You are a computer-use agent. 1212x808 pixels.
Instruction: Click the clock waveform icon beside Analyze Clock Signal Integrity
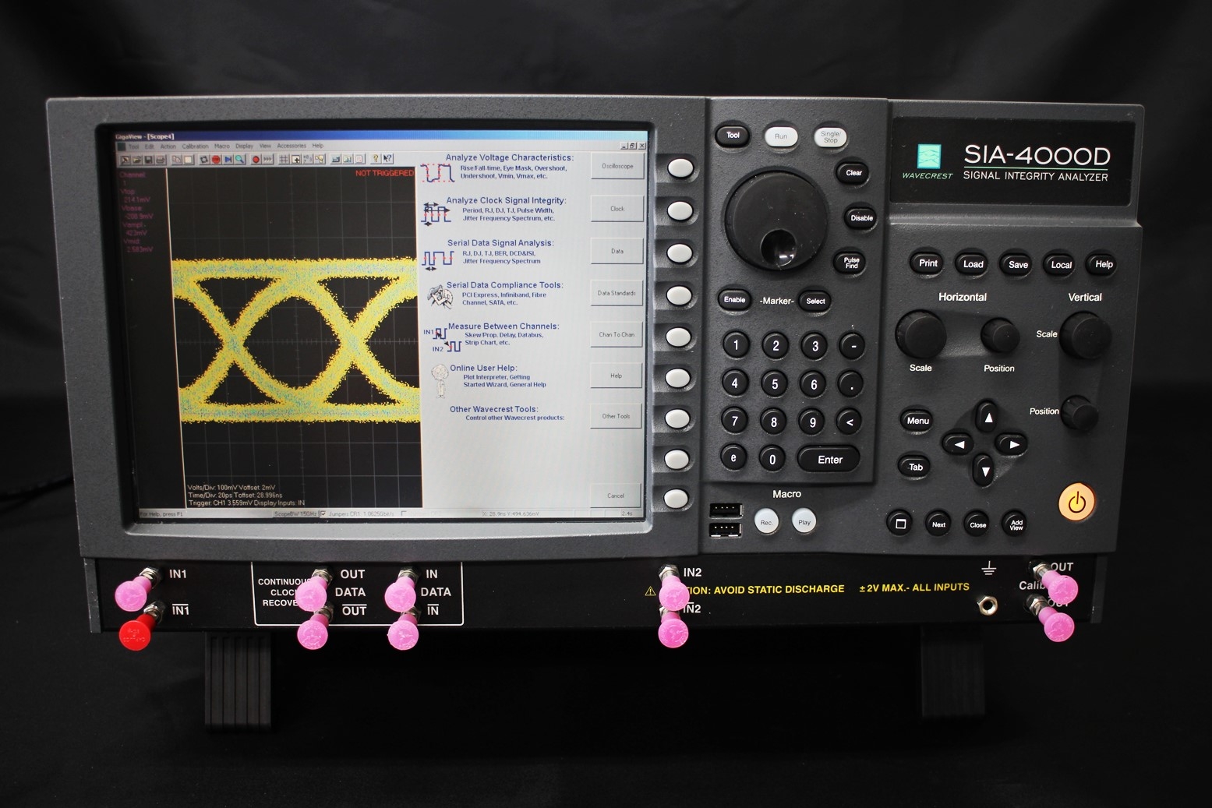click(436, 213)
